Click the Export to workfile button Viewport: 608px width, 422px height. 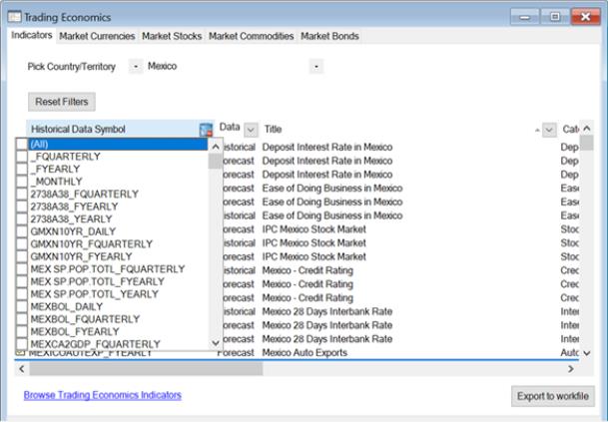pos(552,396)
